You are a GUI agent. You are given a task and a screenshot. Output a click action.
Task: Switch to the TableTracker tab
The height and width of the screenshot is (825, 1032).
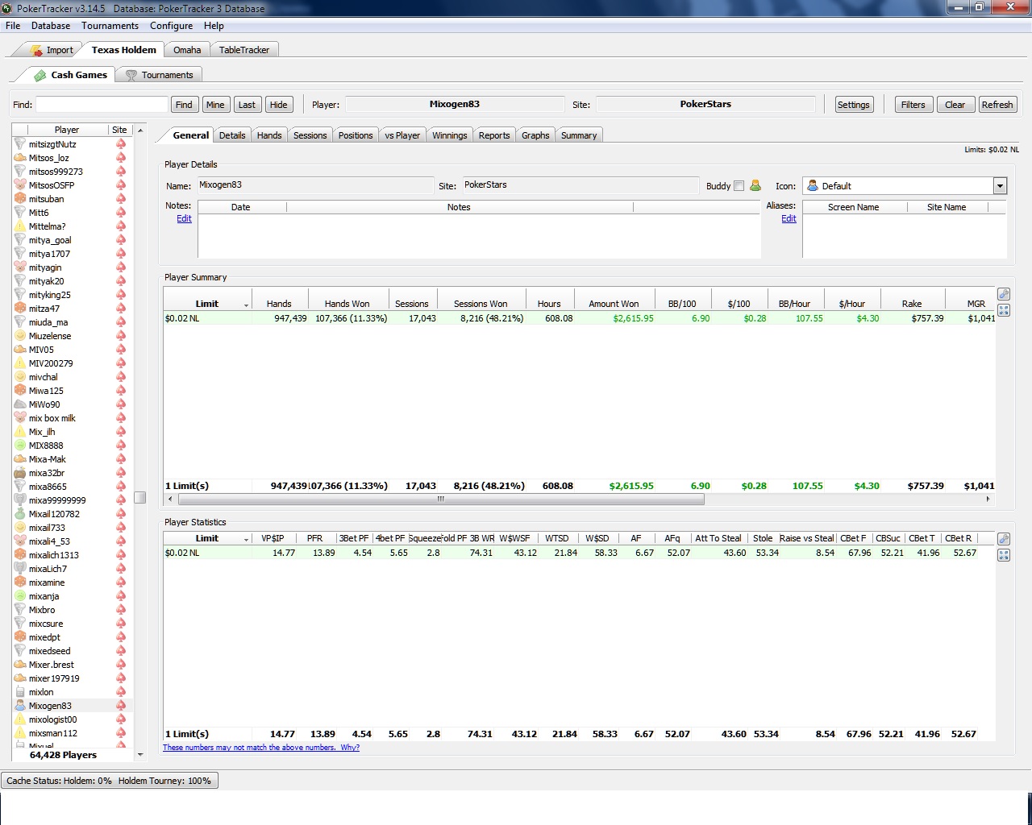click(x=244, y=50)
